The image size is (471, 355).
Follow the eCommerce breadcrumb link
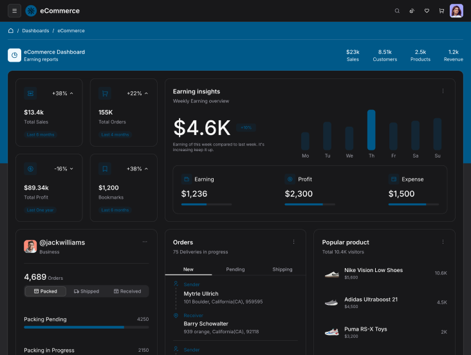coord(71,31)
